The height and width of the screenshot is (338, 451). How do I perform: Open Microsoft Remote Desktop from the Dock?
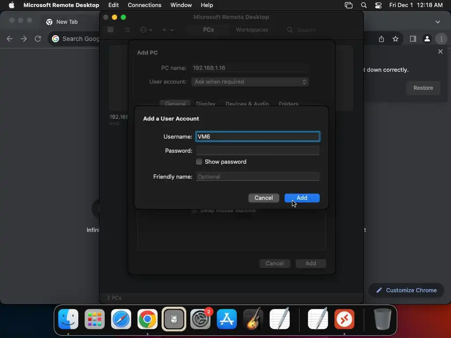click(x=344, y=319)
